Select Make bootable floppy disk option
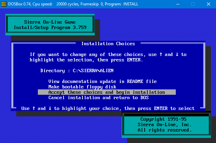The image size is (216, 143). click(82, 87)
